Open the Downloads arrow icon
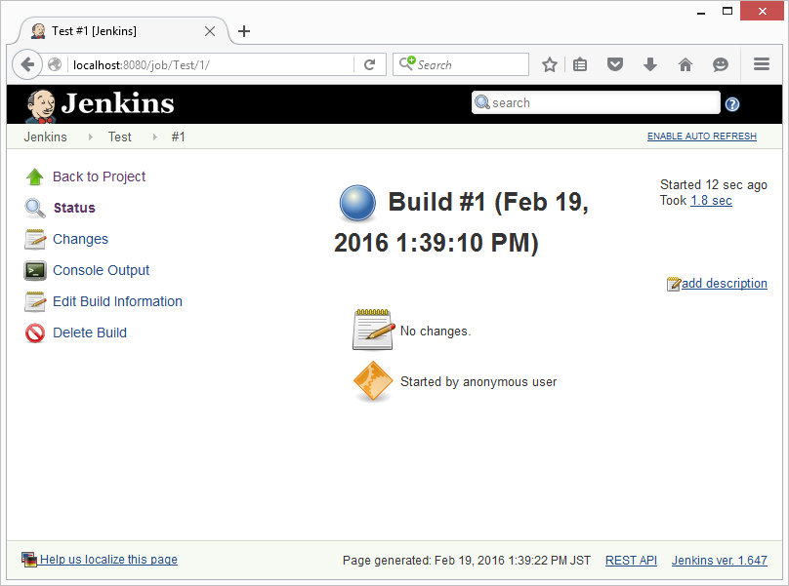Viewport: 789px width, 586px height. [x=650, y=64]
